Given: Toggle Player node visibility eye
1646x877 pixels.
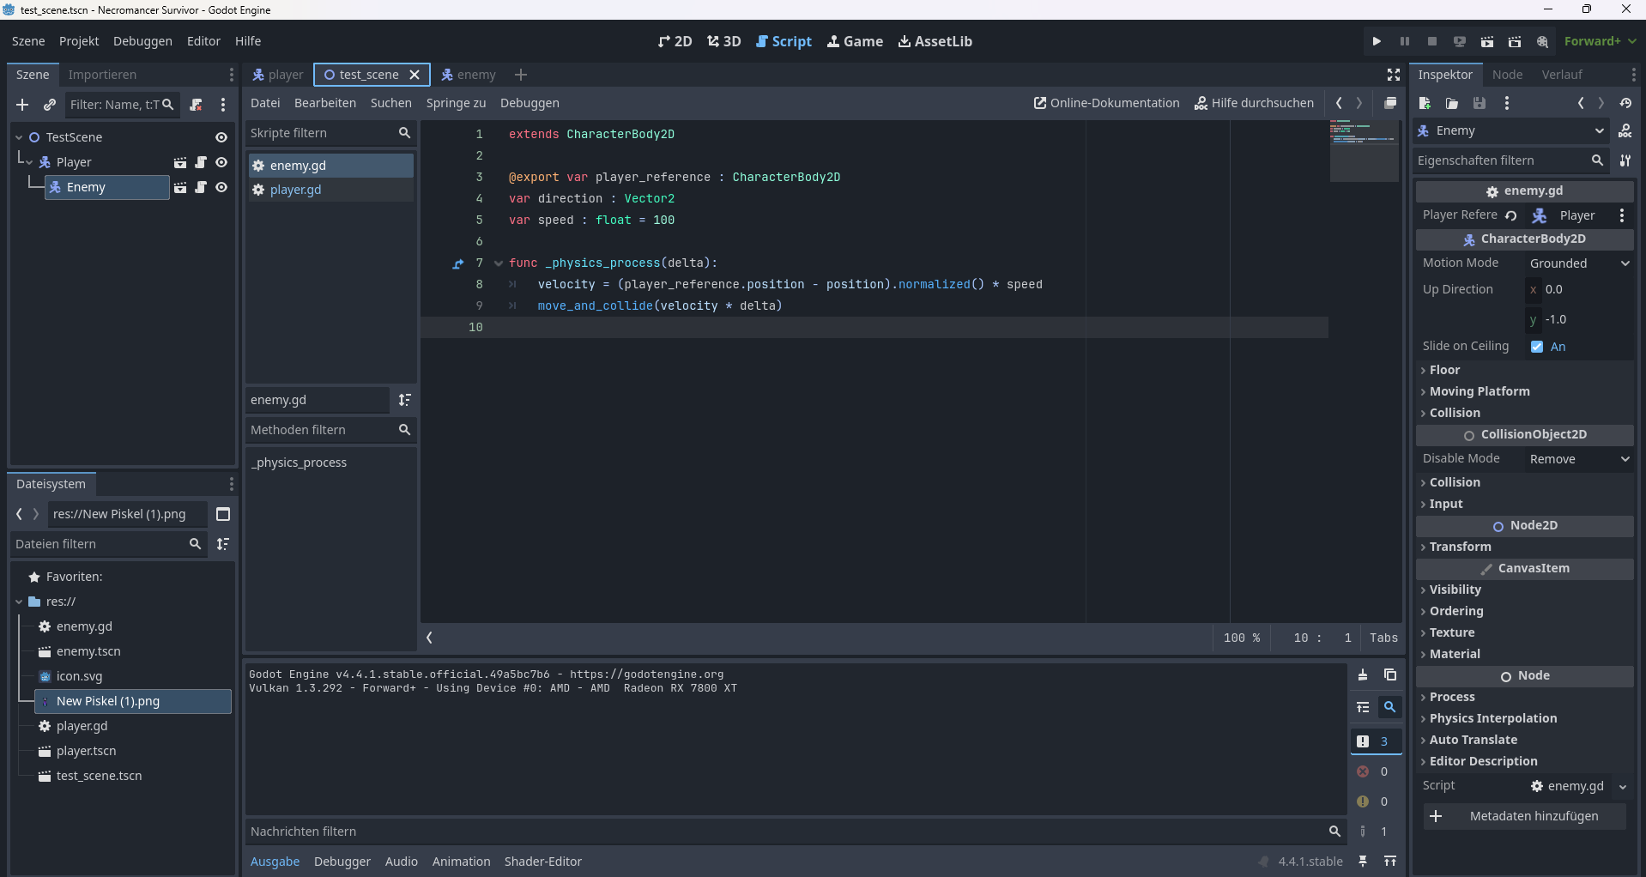Looking at the screenshot, I should [x=221, y=162].
